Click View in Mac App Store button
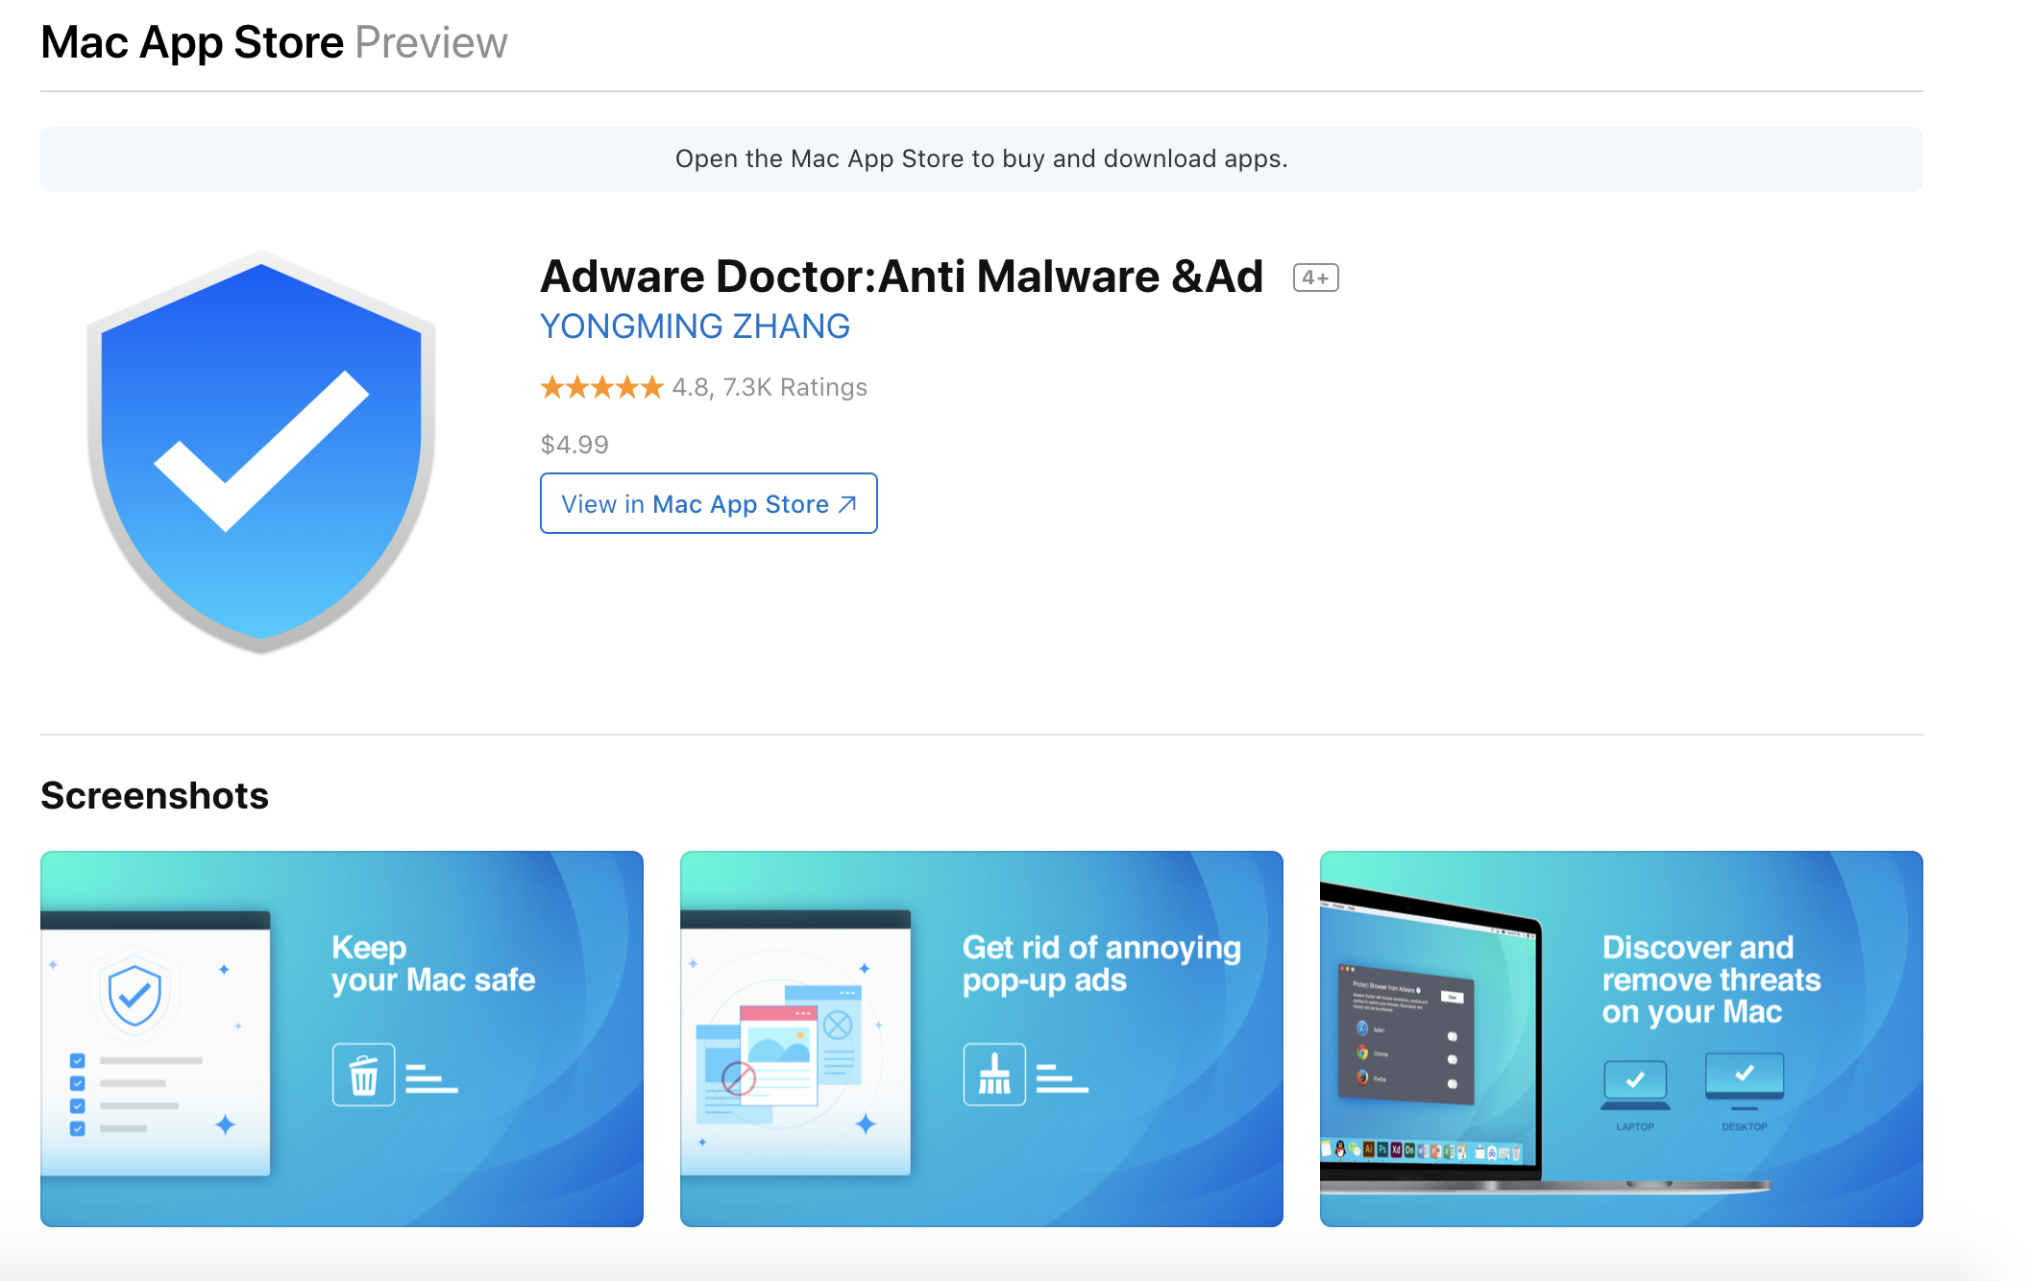 [x=708, y=503]
